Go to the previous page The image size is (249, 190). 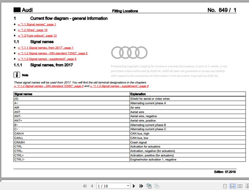92,186
